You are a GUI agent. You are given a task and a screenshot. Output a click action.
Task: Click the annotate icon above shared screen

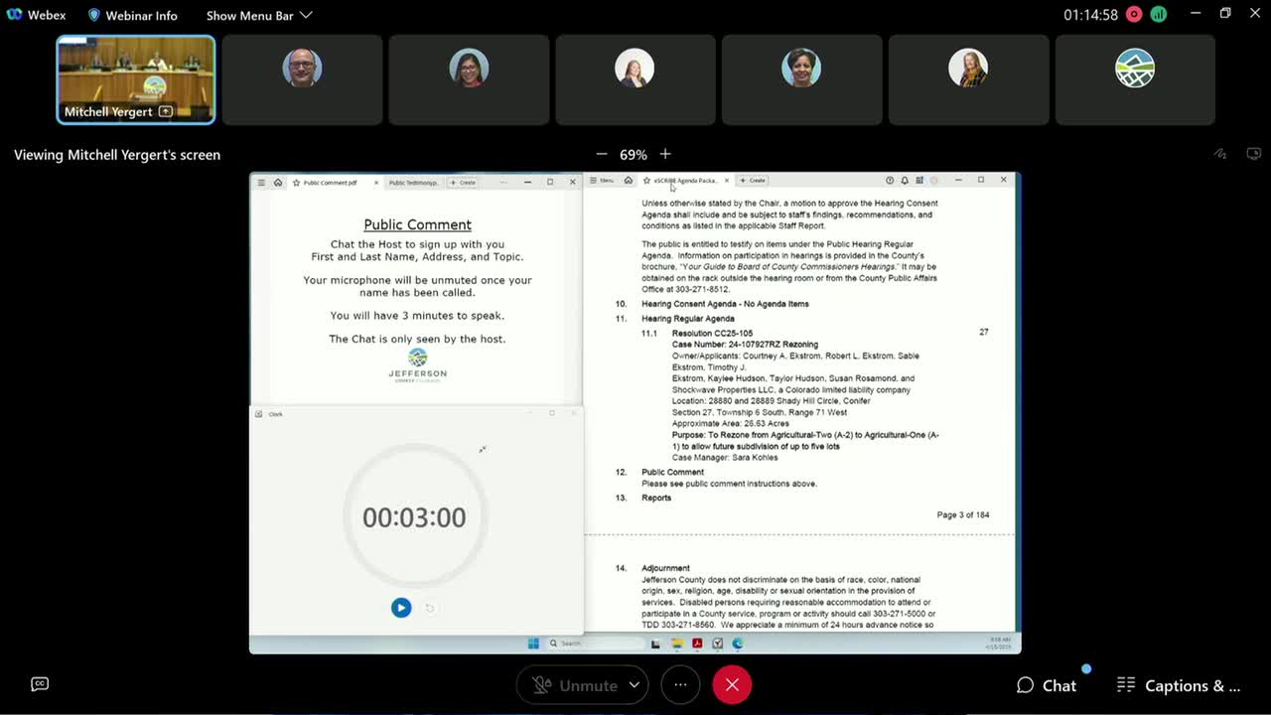pyautogui.click(x=1220, y=154)
